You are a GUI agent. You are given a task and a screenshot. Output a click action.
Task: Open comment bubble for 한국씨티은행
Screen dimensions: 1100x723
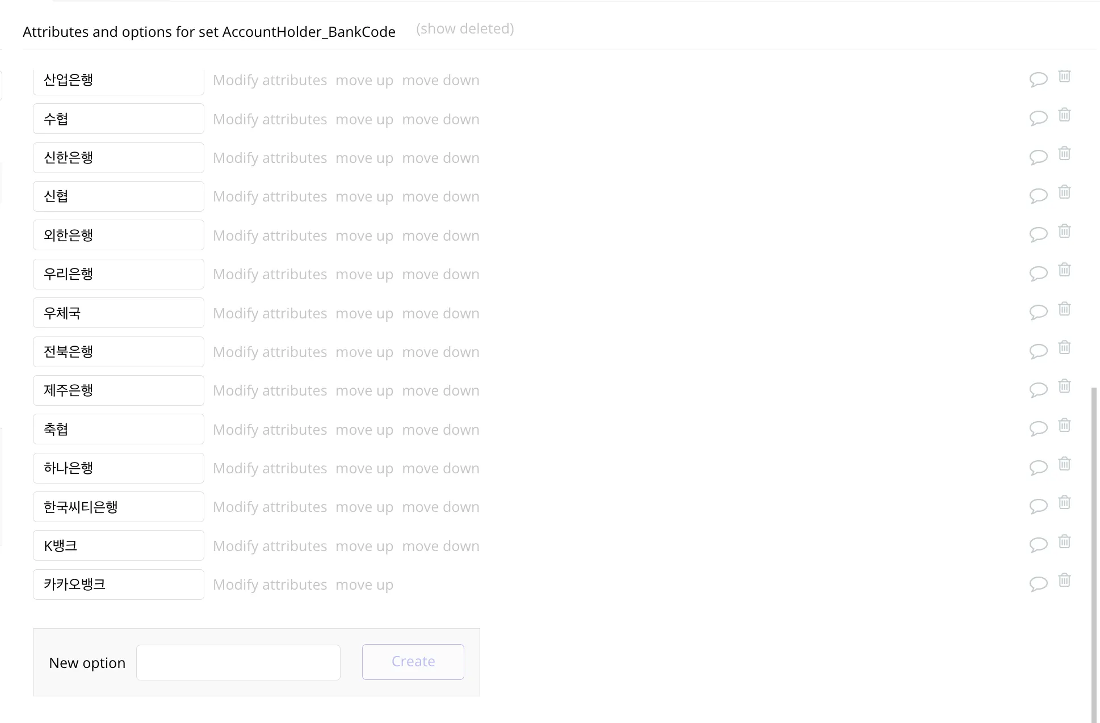[1038, 506]
